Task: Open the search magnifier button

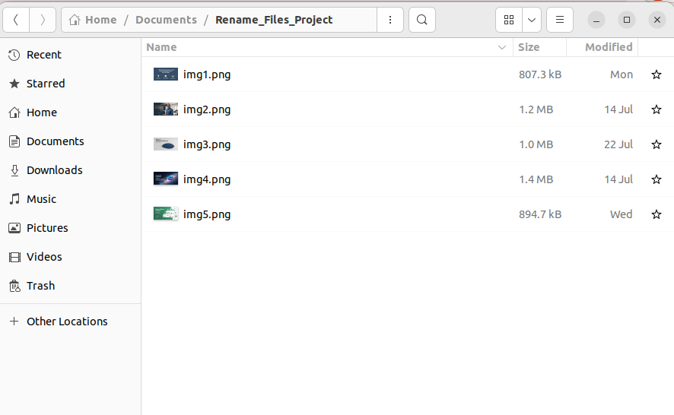Action: pyautogui.click(x=422, y=20)
